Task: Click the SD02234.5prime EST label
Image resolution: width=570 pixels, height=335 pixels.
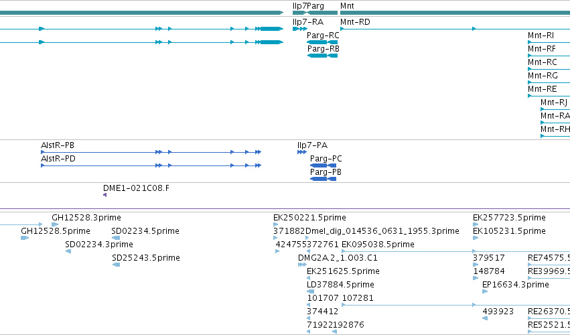Action: [x=145, y=231]
